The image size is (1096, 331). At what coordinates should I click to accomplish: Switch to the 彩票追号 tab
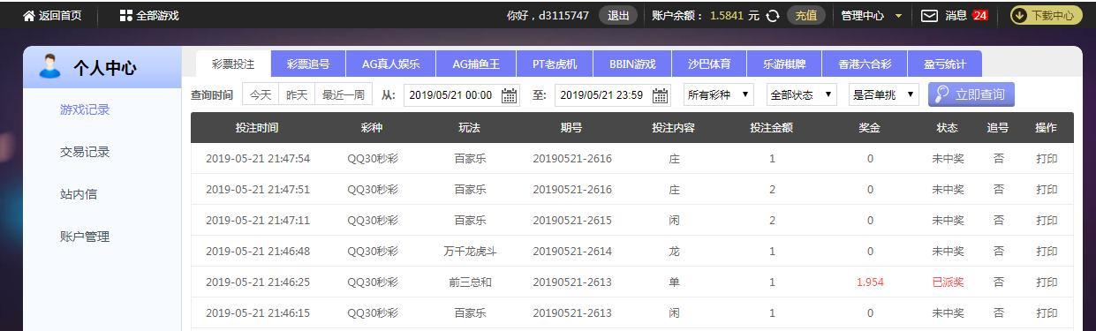pyautogui.click(x=308, y=64)
